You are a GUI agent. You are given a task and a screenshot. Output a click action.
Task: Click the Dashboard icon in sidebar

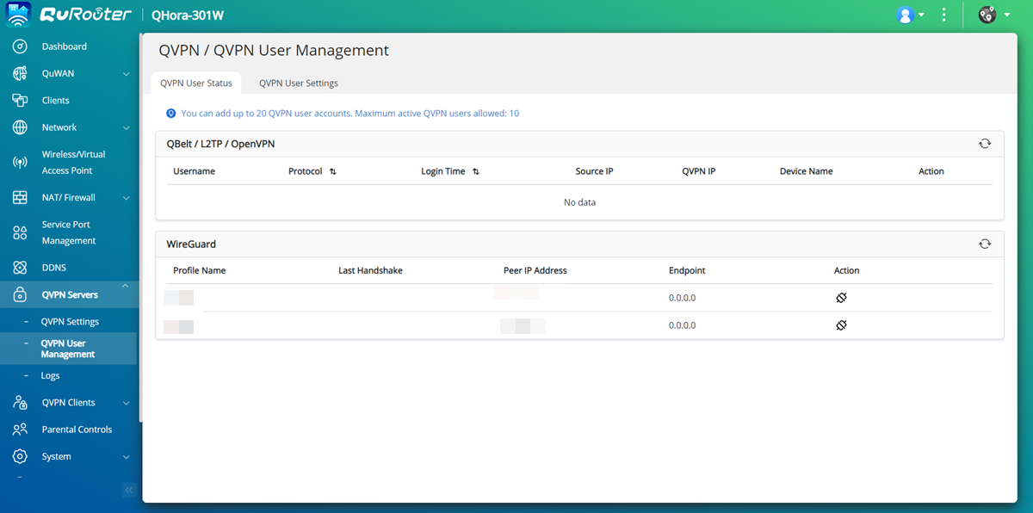[x=20, y=46]
